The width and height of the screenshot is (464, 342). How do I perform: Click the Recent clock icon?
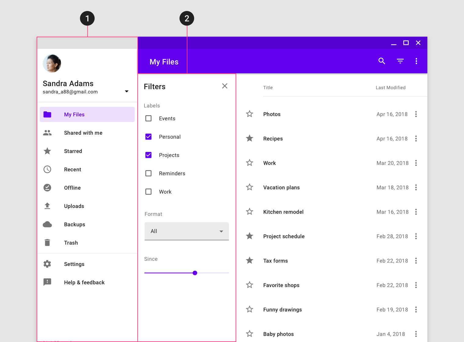pos(47,169)
